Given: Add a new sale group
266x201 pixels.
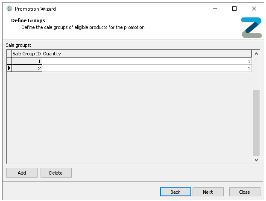Looking at the screenshot, I should 22,172.
